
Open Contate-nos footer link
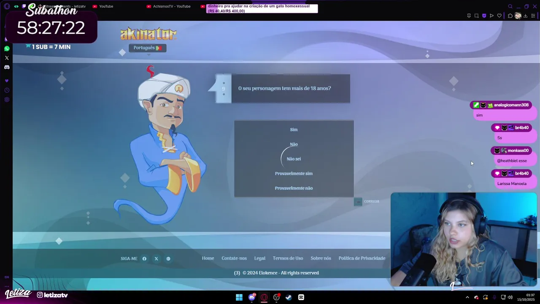coord(234,258)
